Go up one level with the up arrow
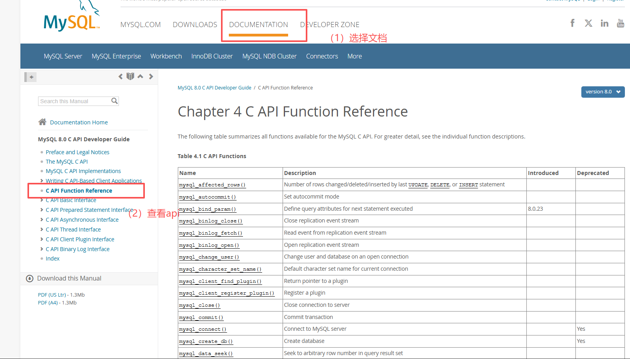Image resolution: width=630 pixels, height=359 pixels. pyautogui.click(x=141, y=77)
